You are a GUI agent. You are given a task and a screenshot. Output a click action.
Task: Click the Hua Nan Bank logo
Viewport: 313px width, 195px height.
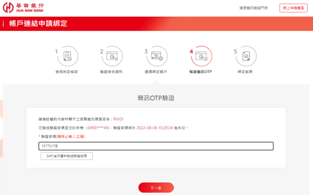click(23, 8)
